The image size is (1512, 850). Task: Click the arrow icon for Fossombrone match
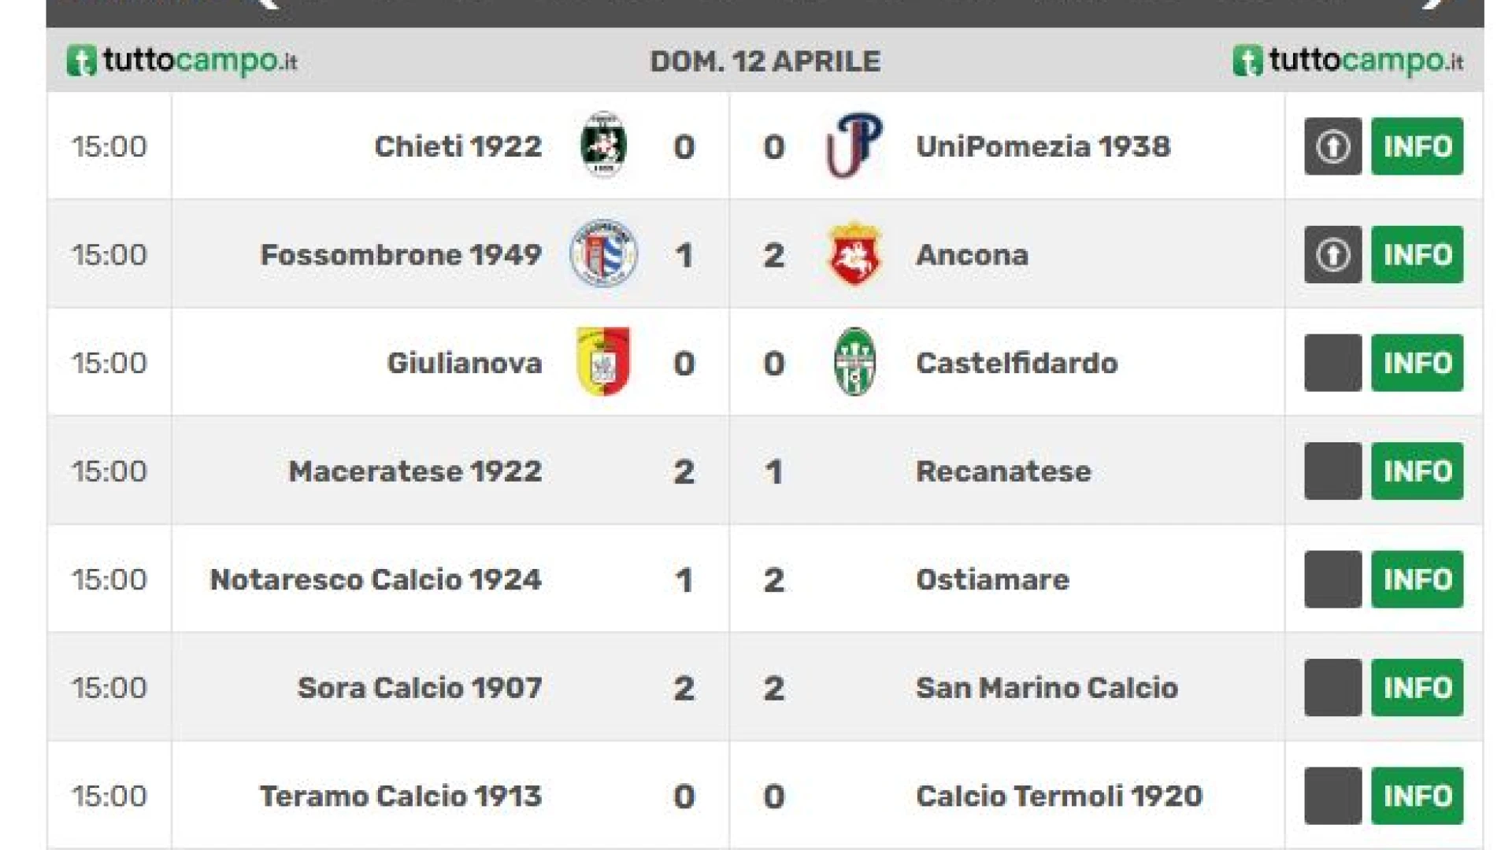tap(1332, 254)
